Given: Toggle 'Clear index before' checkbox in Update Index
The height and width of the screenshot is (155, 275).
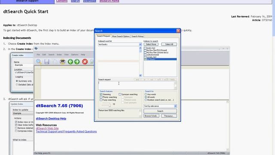Looking at the screenshot, I should coord(16,125).
